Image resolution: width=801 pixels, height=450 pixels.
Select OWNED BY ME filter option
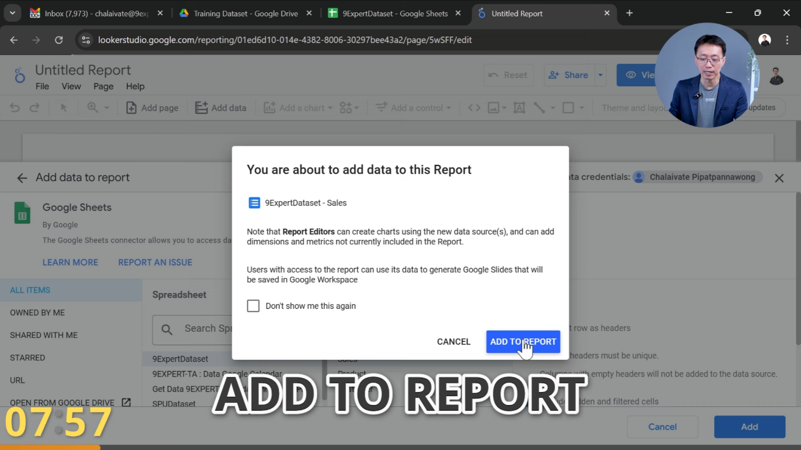click(37, 313)
